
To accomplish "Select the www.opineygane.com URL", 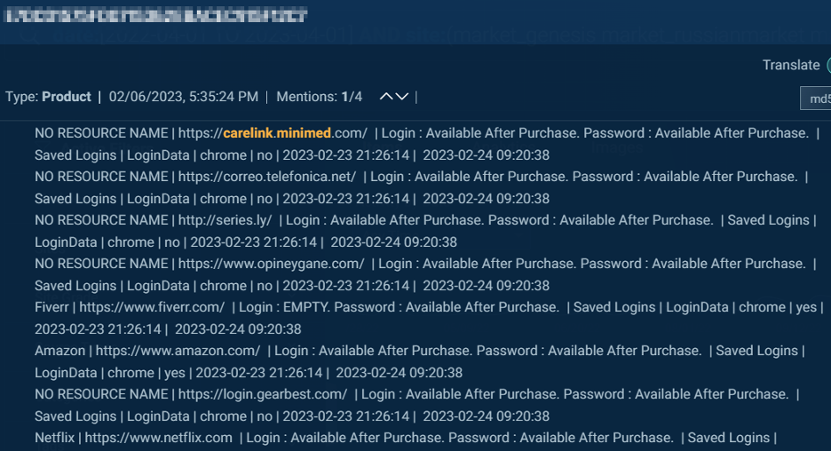I will pos(272,264).
